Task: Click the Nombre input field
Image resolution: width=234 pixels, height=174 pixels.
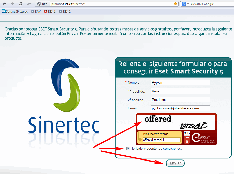Action: tap(180, 82)
